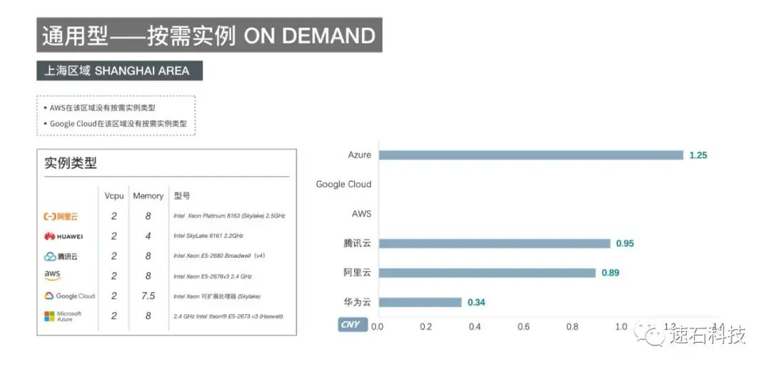Click the Vcpu value in the HUAWEI row
The height and width of the screenshot is (369, 771).
coord(114,236)
